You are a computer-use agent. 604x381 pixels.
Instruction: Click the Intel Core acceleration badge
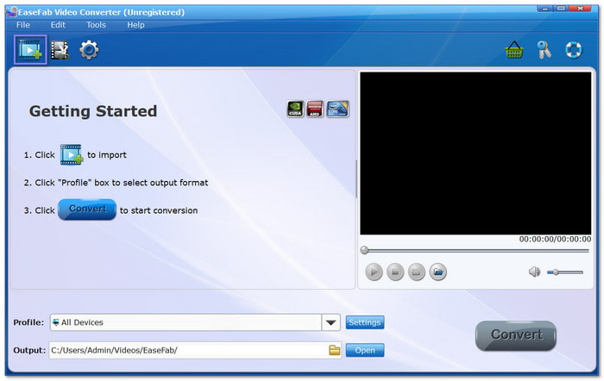pyautogui.click(x=337, y=109)
